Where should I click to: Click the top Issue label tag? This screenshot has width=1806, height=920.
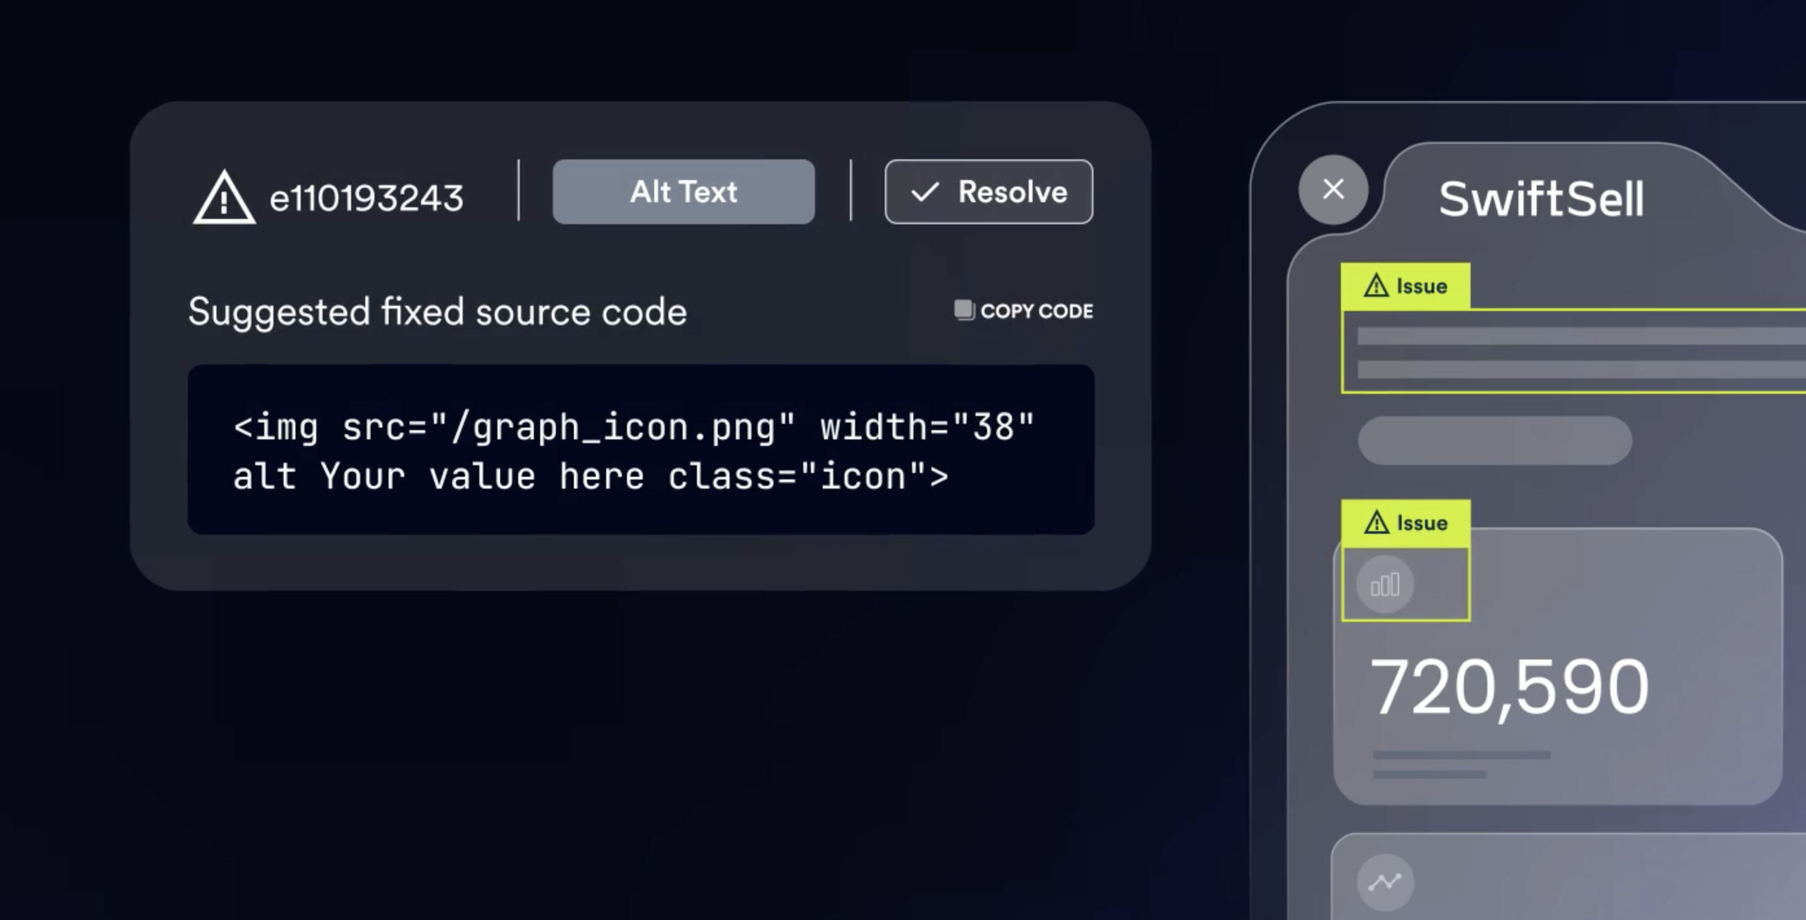pos(1405,286)
